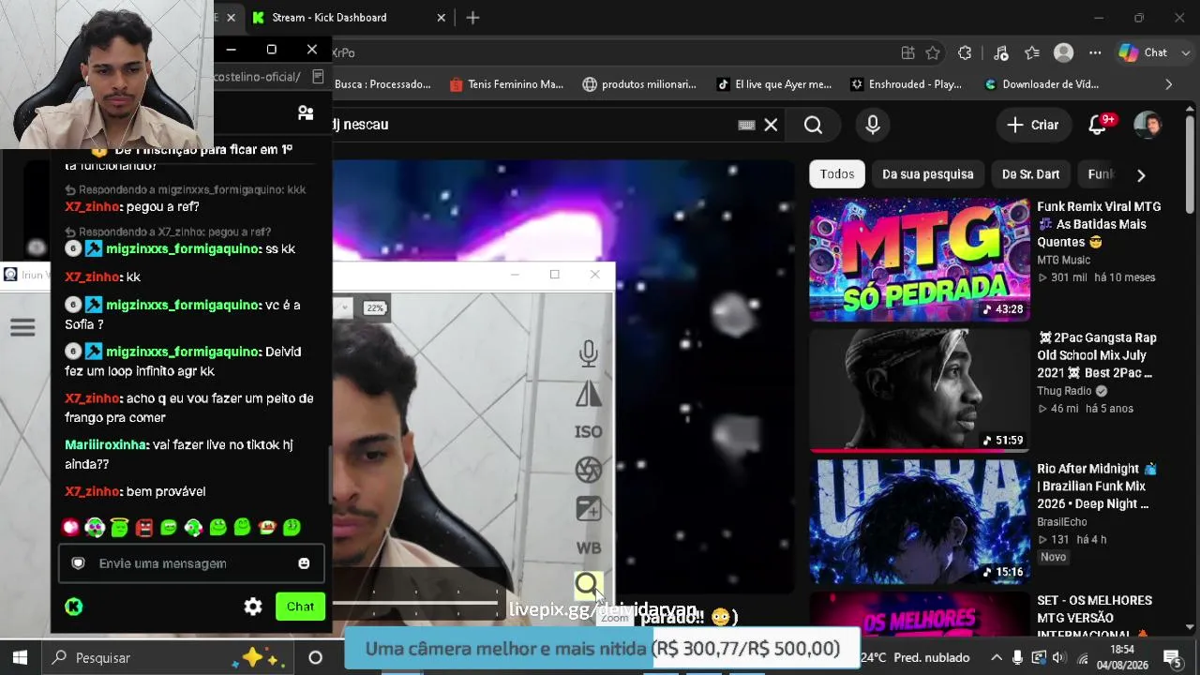This screenshot has width=1200, height=675.
Task: Open browser 'Settings and more' menu
Action: pyautogui.click(x=1095, y=52)
